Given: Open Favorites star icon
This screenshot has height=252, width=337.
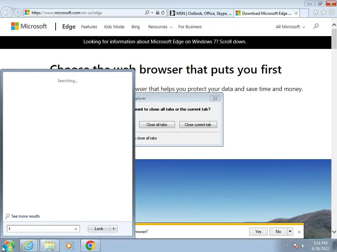Looking at the screenshot, I should coord(324,12).
